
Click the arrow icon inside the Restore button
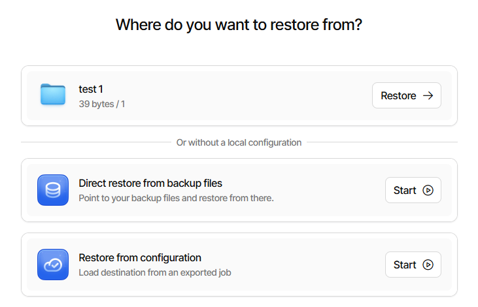click(x=428, y=95)
